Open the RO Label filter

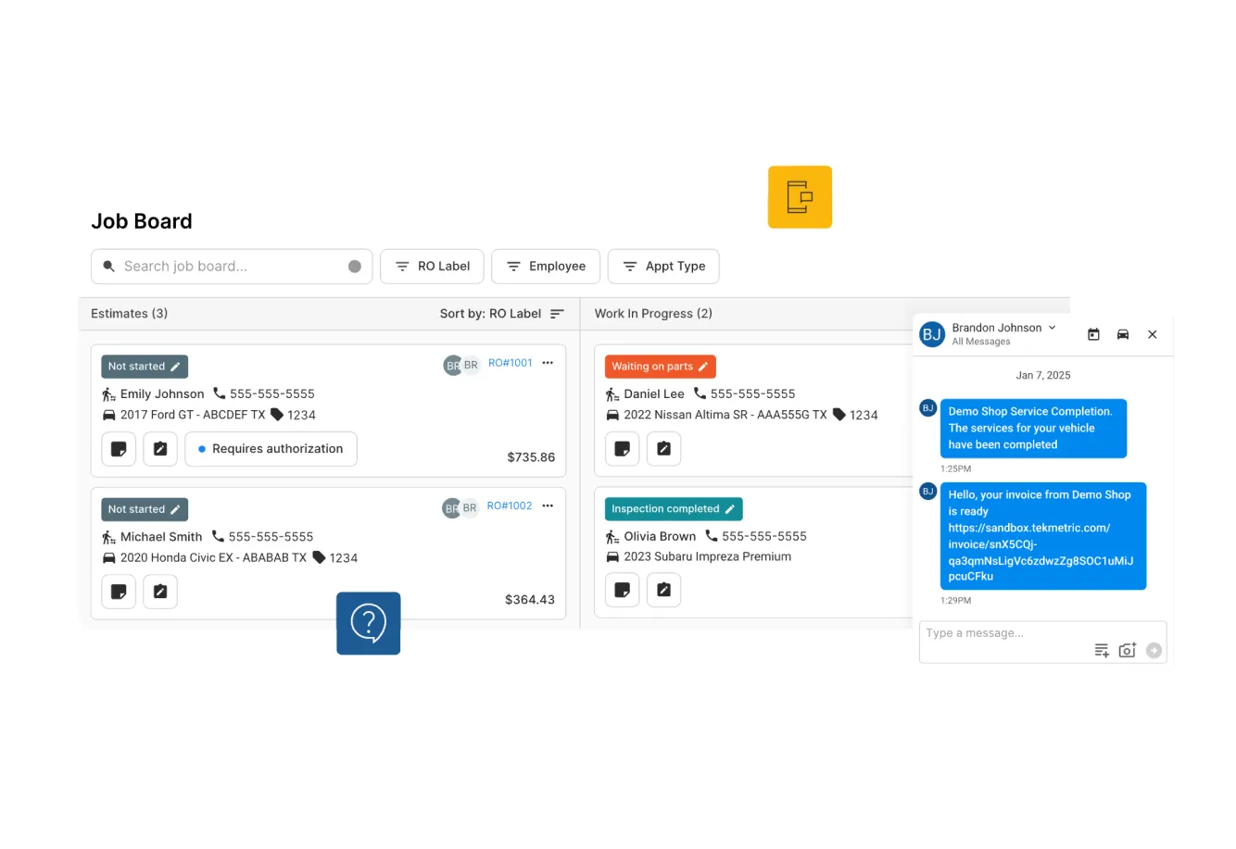[432, 266]
